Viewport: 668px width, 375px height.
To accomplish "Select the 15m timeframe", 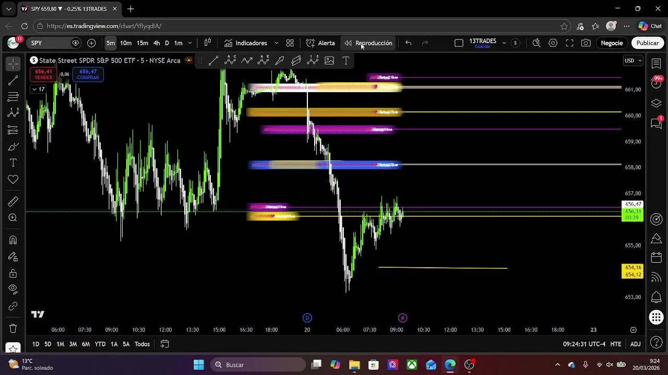I will pyautogui.click(x=142, y=43).
